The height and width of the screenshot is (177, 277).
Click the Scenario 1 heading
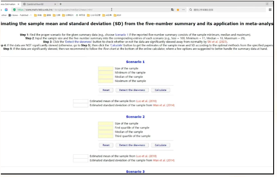(x=135, y=62)
